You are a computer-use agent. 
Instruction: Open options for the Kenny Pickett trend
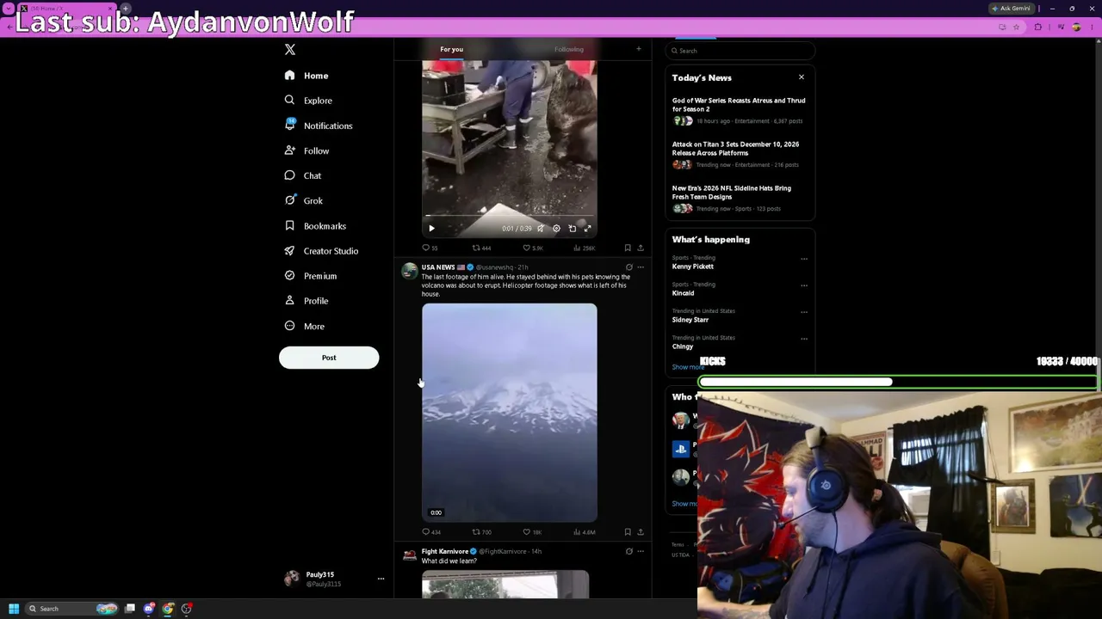coord(804,259)
